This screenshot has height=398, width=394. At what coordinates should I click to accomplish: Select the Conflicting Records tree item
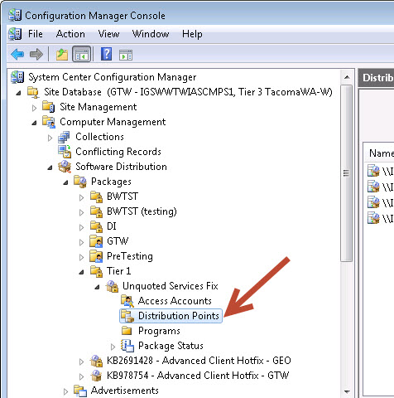118,152
